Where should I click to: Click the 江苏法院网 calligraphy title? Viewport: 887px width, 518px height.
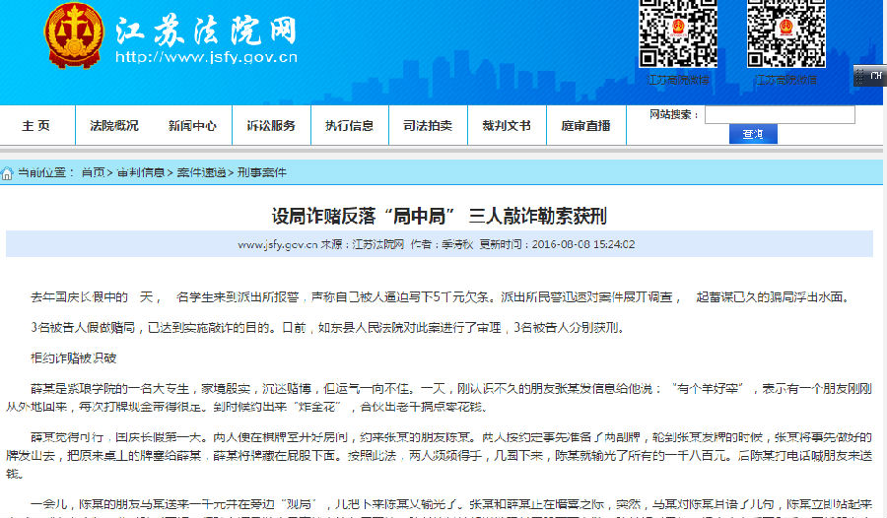[x=205, y=31]
